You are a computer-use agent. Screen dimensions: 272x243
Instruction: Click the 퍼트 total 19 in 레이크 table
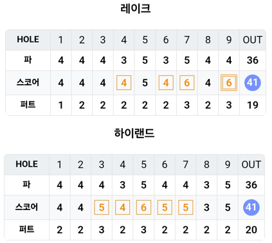pos(253,105)
